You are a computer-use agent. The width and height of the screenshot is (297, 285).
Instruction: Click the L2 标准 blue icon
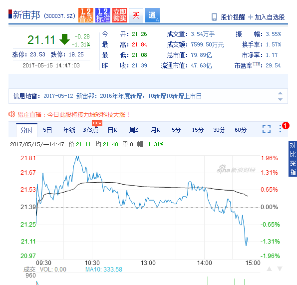point(103,15)
